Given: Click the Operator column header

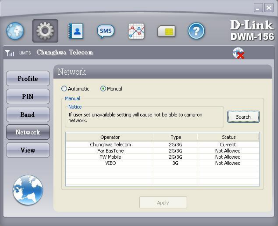Looking at the screenshot, I should (x=110, y=137).
